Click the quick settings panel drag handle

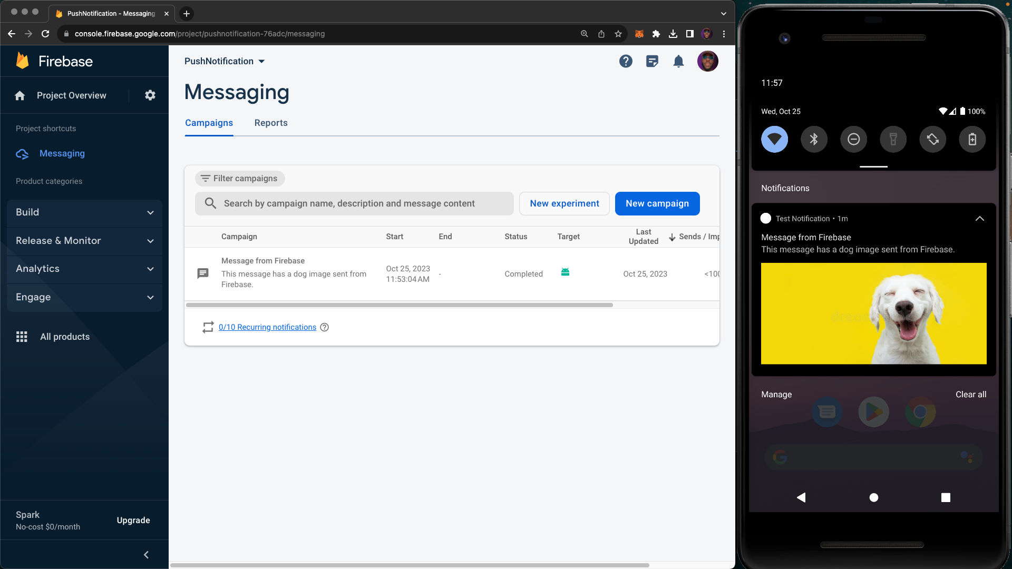(873, 166)
